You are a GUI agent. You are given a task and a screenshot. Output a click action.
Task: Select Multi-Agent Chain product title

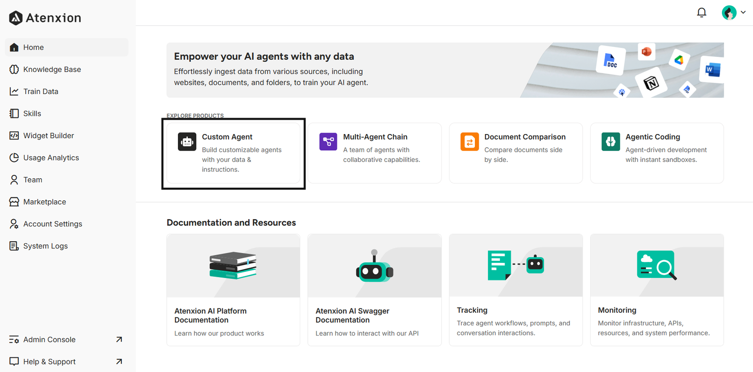point(375,137)
